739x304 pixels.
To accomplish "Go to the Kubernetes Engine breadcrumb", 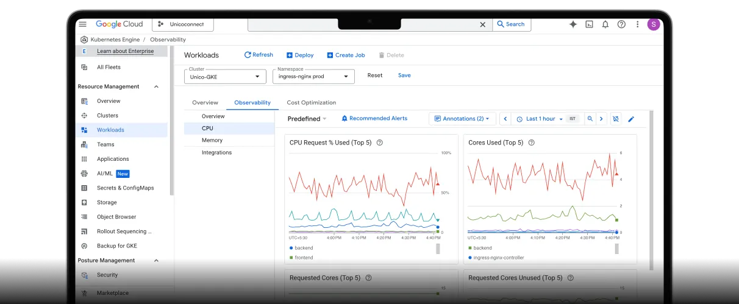I will coord(115,40).
